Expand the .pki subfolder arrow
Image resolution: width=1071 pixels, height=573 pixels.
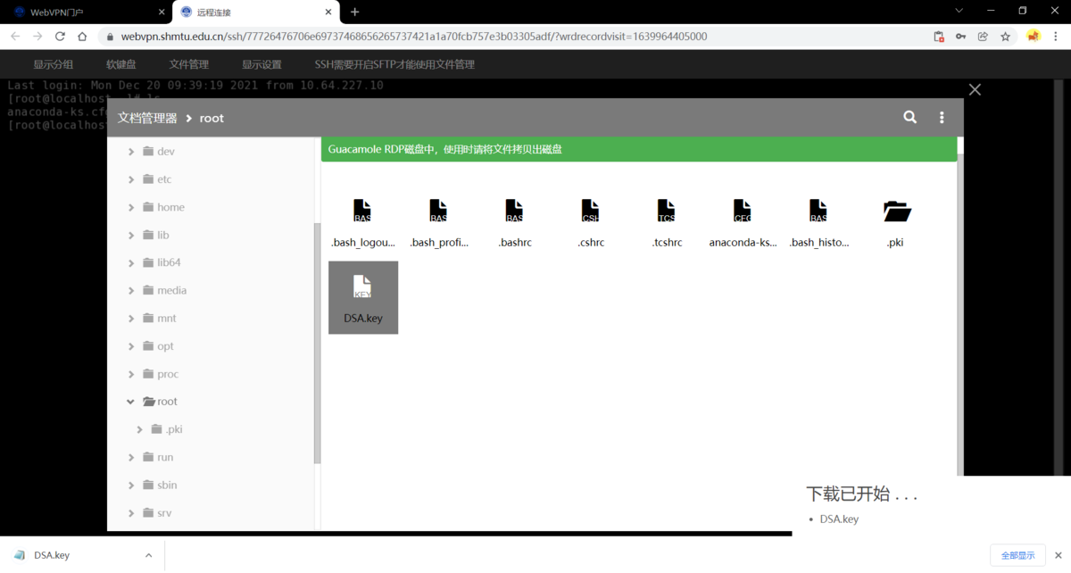[x=140, y=429]
